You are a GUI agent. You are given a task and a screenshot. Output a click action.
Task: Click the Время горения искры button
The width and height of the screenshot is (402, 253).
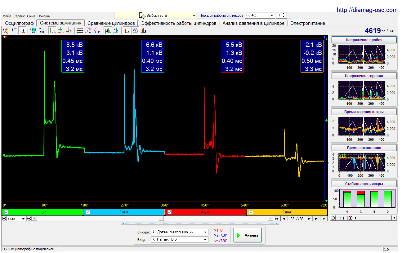(364, 112)
